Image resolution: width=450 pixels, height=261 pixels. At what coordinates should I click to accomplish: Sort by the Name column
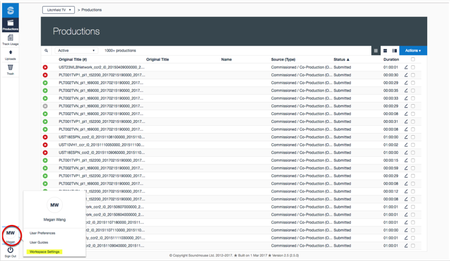click(x=227, y=59)
